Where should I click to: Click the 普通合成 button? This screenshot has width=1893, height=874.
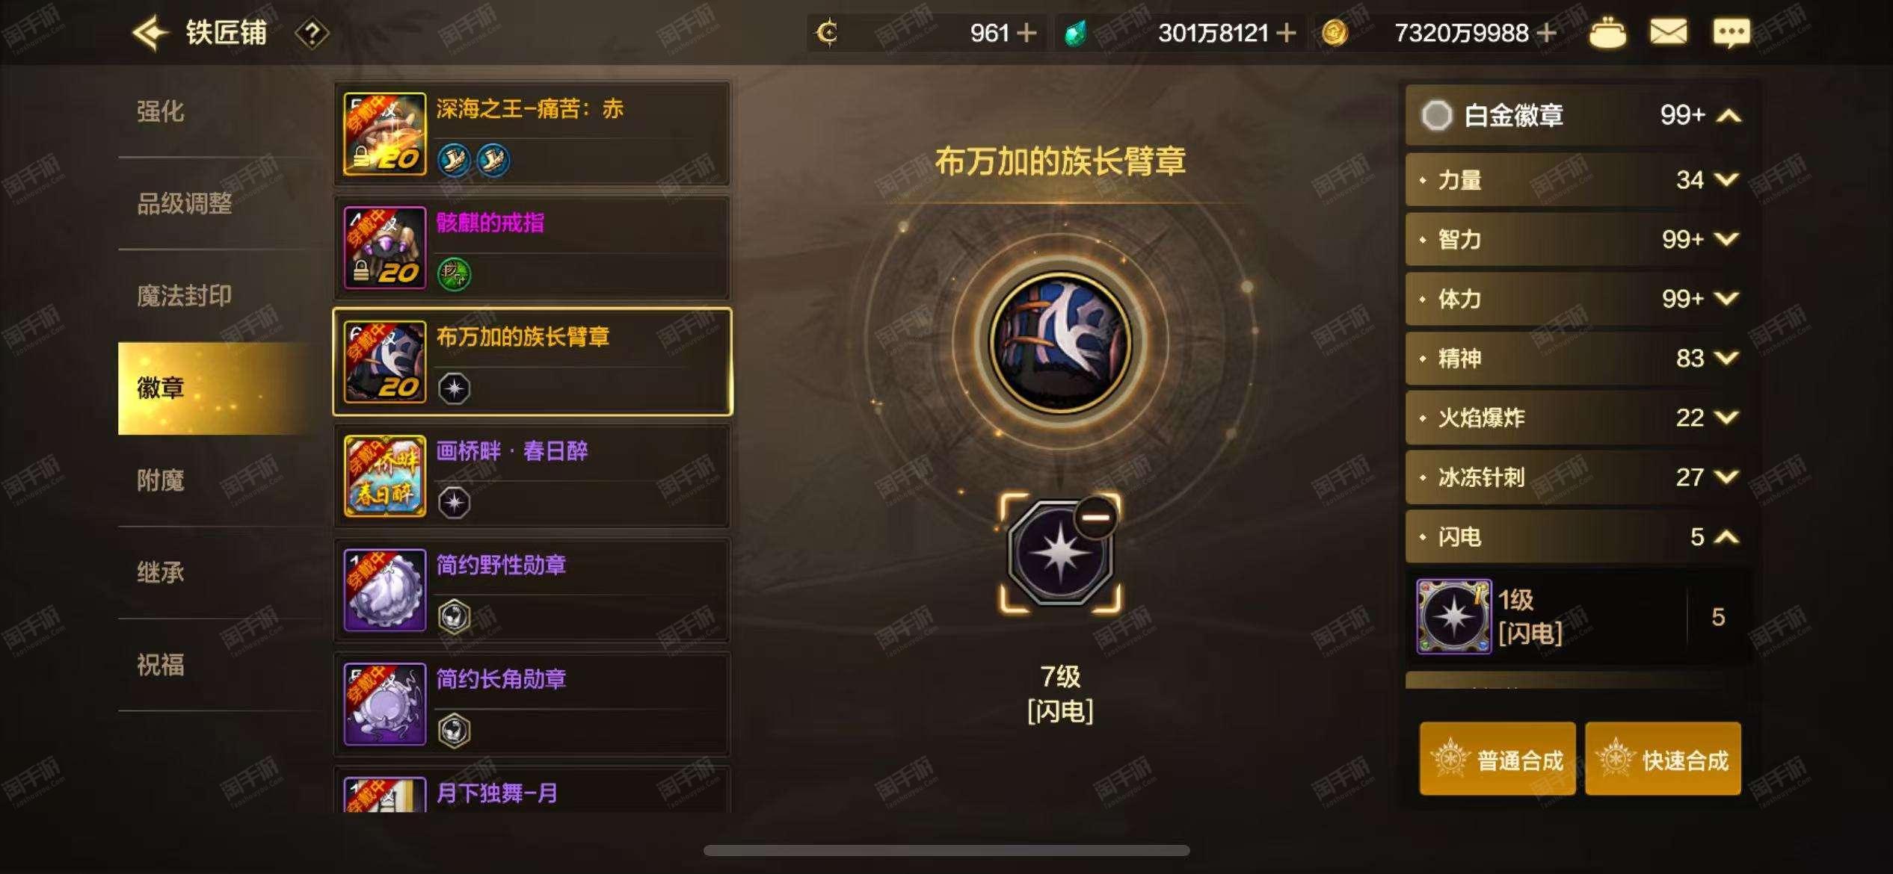[x=1498, y=759]
